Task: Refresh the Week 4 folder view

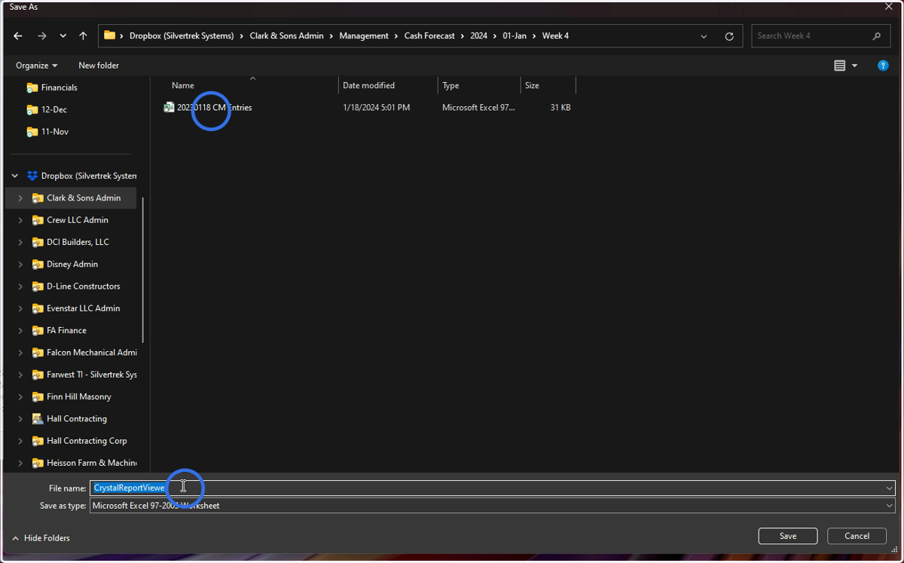Action: point(729,36)
